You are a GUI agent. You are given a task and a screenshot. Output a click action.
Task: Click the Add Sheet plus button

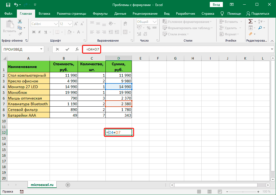67,185
